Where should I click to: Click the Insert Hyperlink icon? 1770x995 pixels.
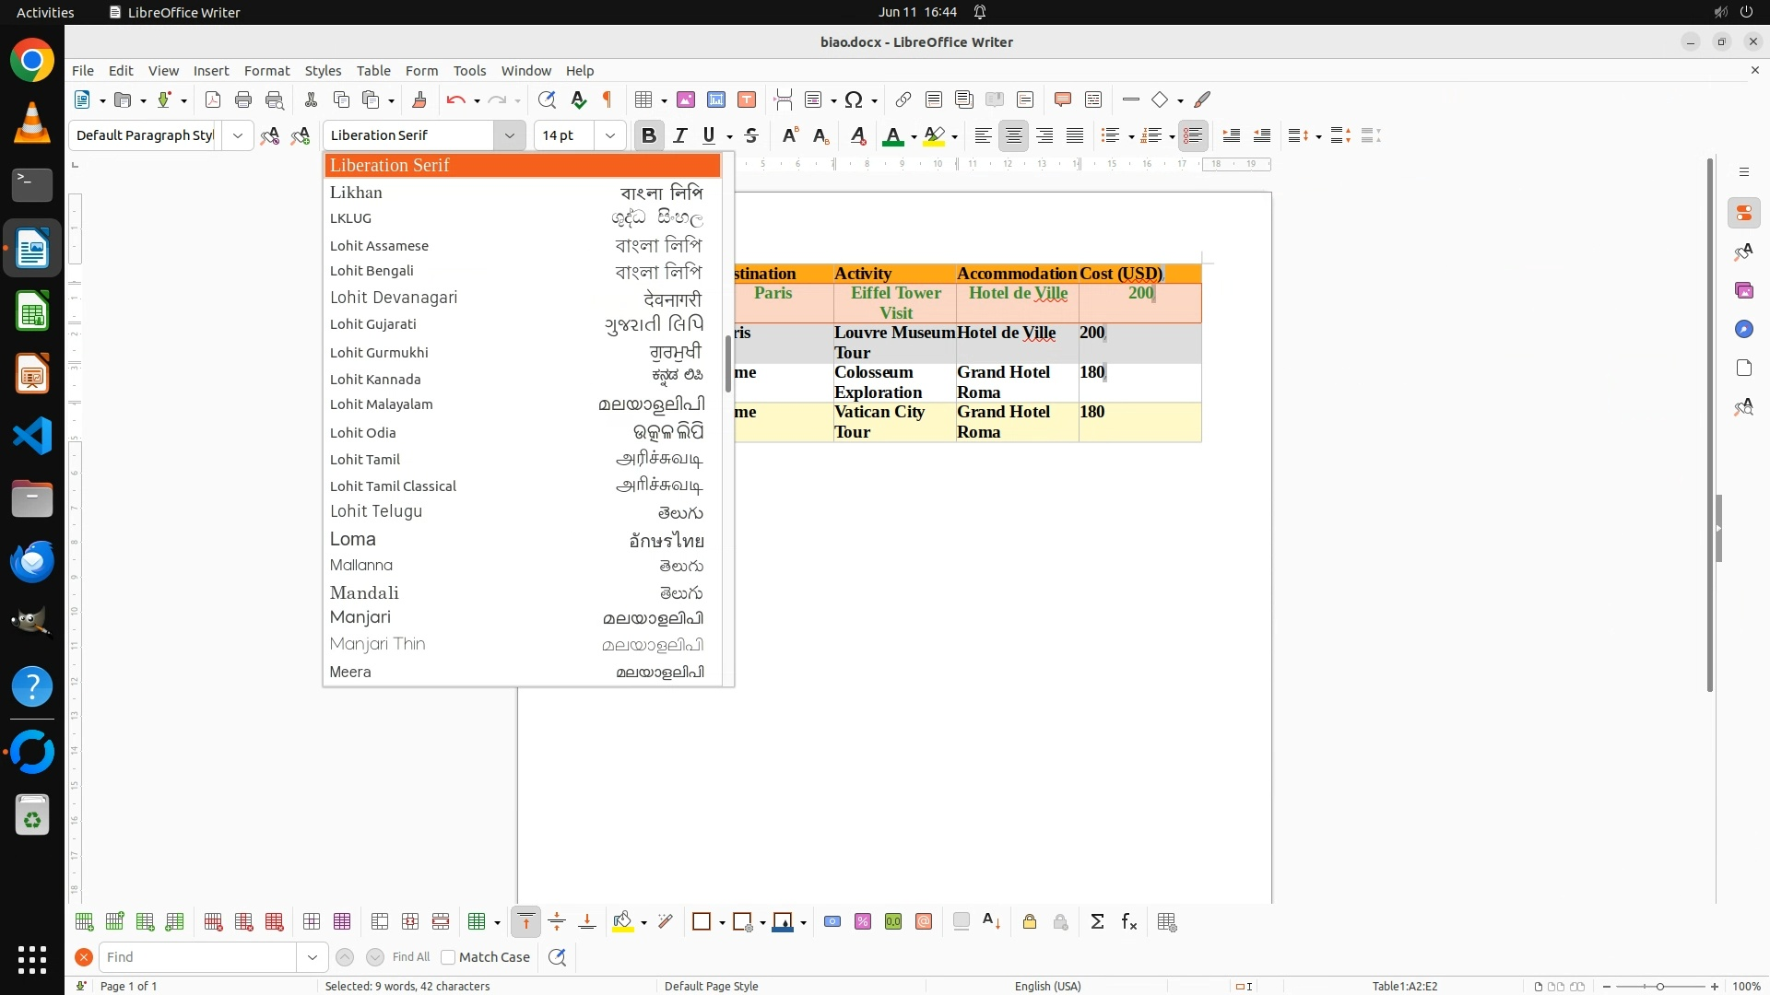point(903,99)
